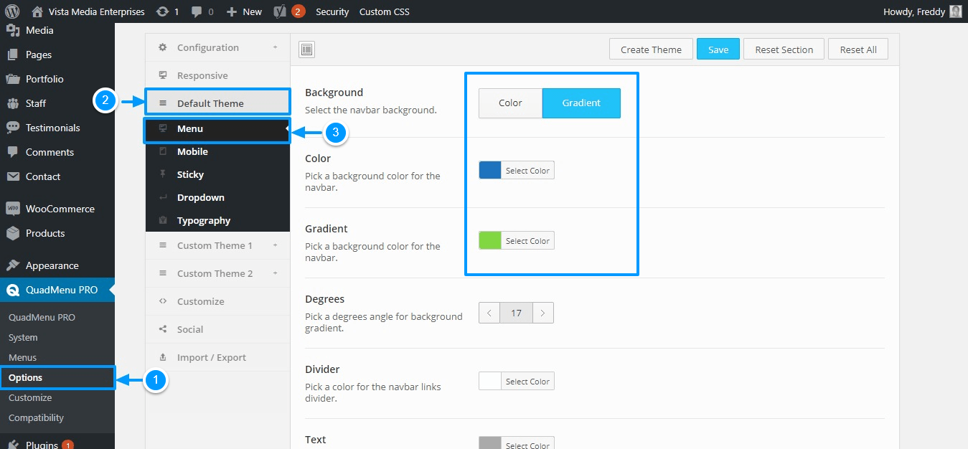Click the Contact envelope icon

tap(13, 176)
